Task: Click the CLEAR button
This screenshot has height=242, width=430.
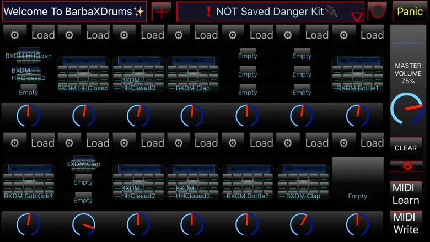Action: click(406, 148)
